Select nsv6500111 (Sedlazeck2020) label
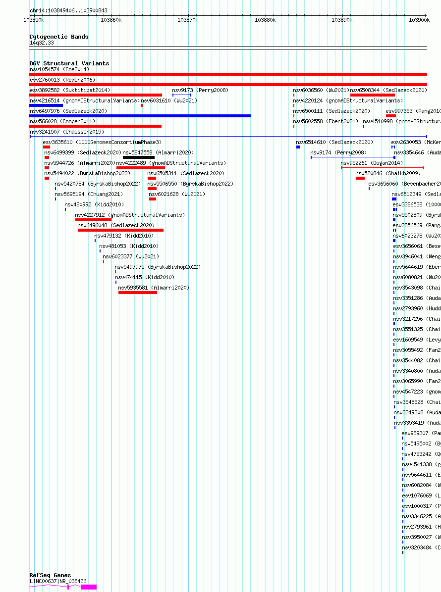This screenshot has width=441, height=592. (331, 111)
